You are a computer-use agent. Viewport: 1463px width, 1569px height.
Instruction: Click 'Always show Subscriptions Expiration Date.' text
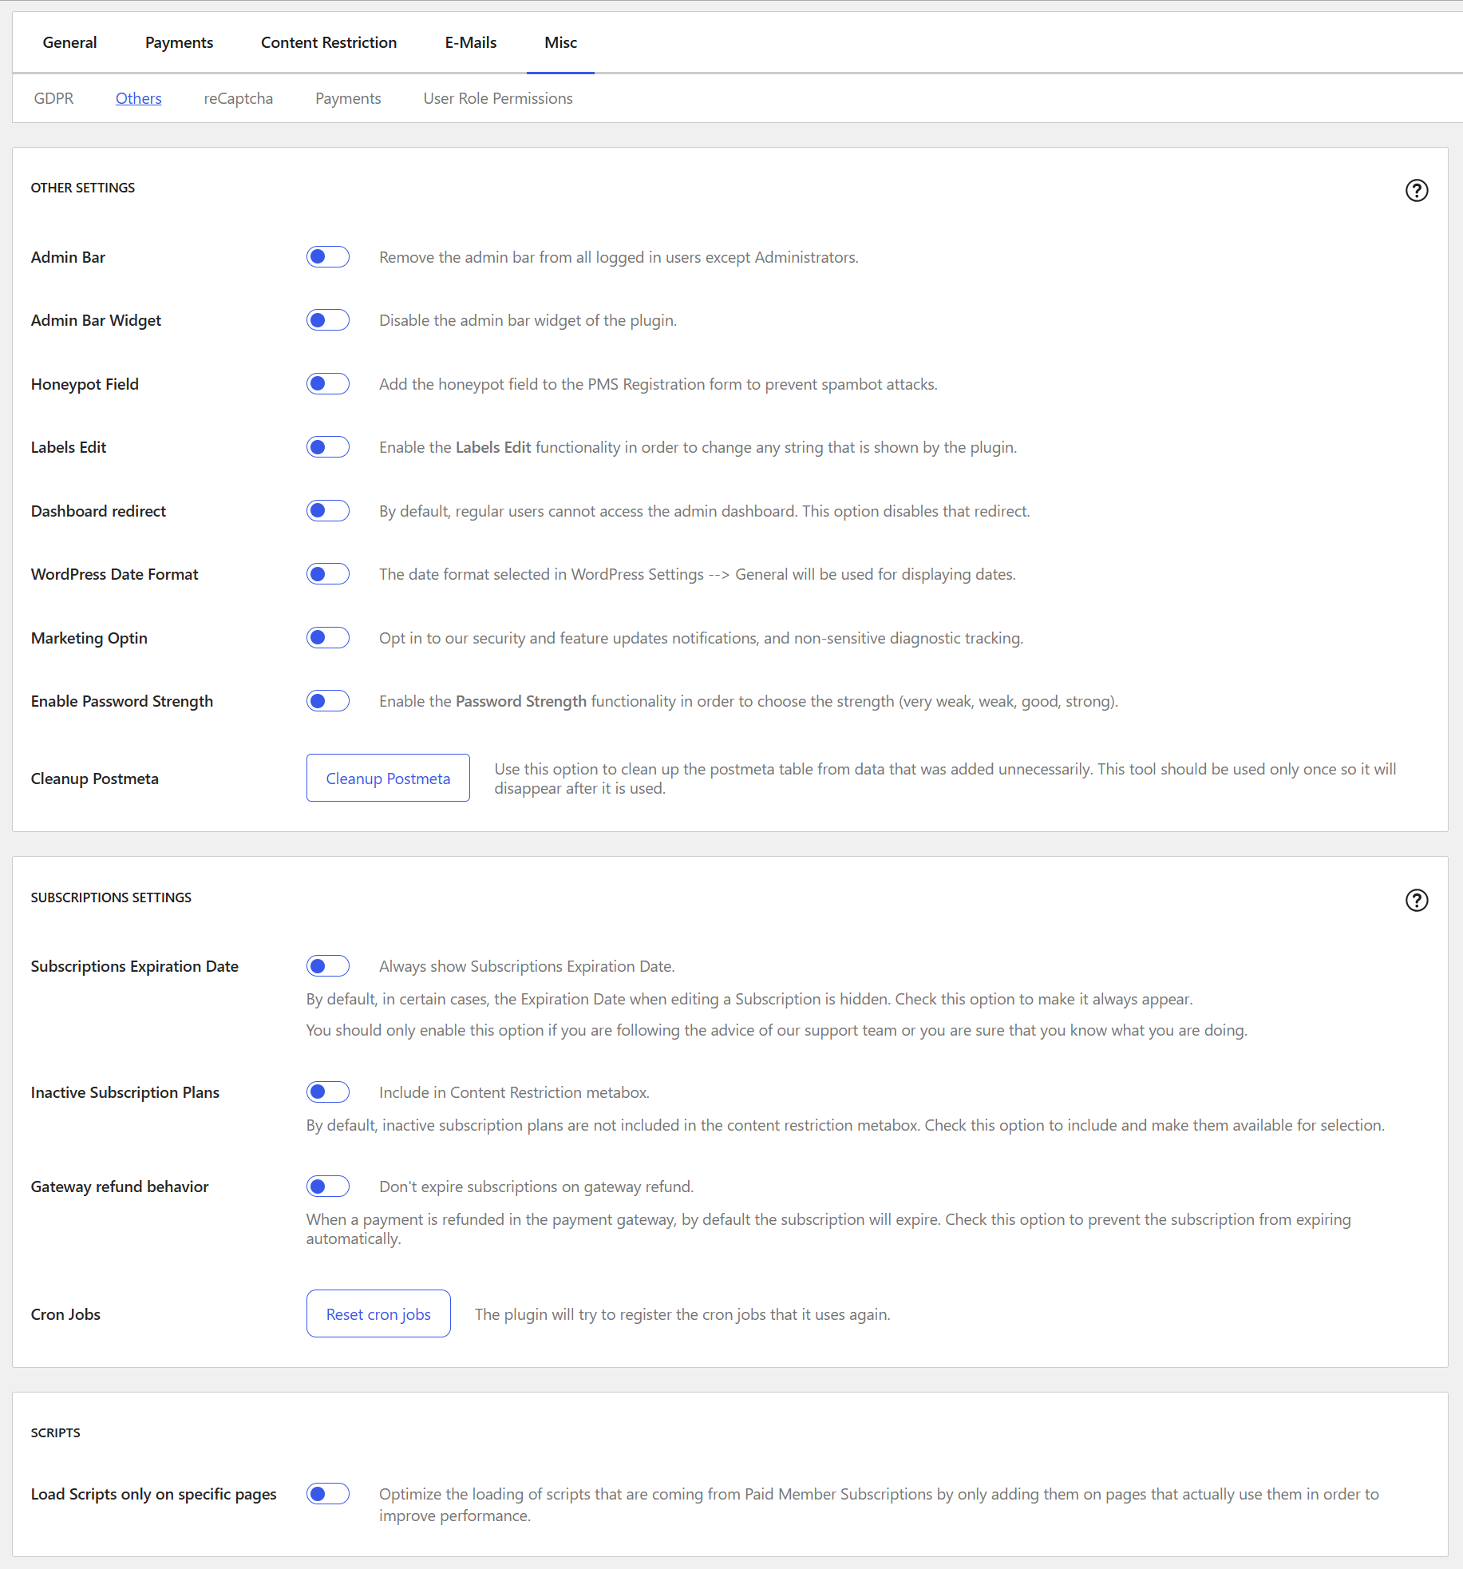(x=527, y=966)
